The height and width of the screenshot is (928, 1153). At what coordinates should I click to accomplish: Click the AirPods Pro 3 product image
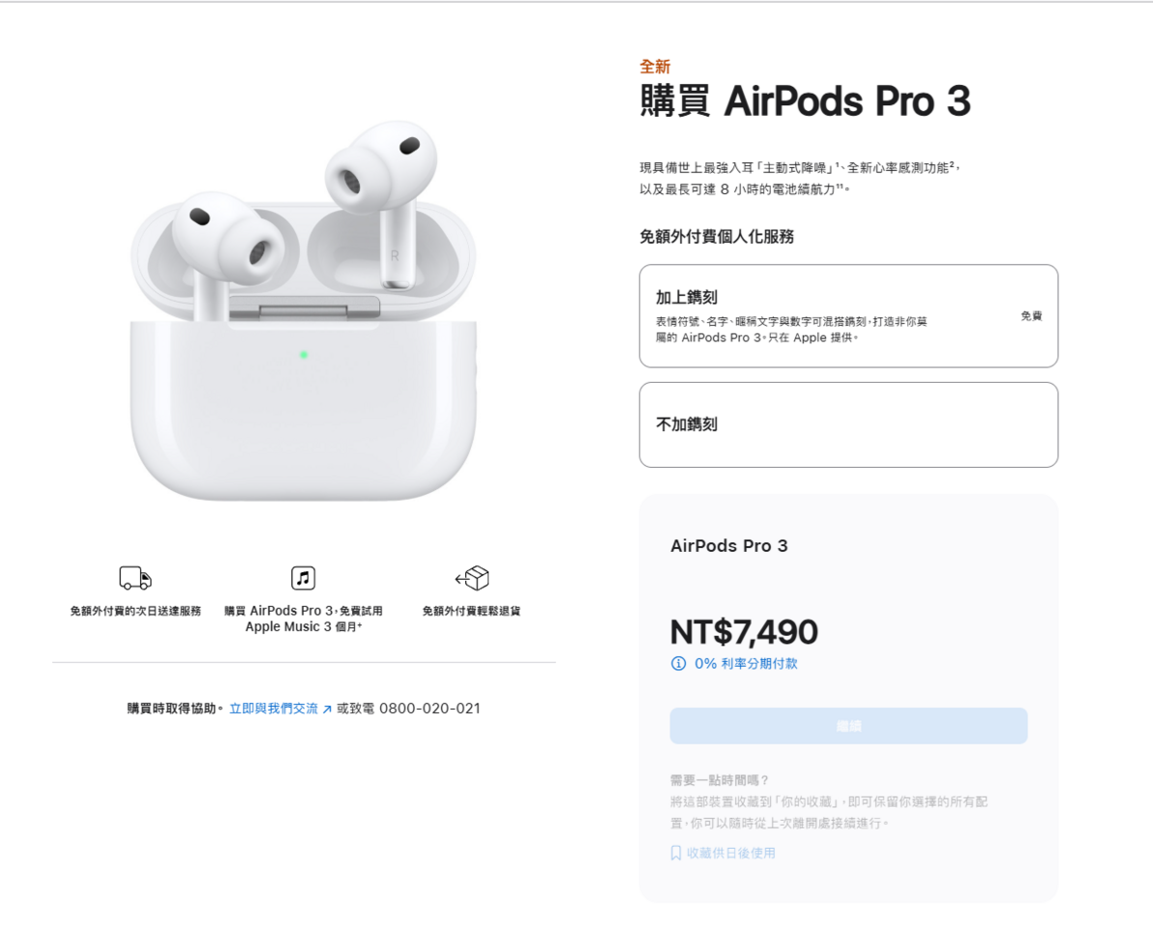point(303,310)
